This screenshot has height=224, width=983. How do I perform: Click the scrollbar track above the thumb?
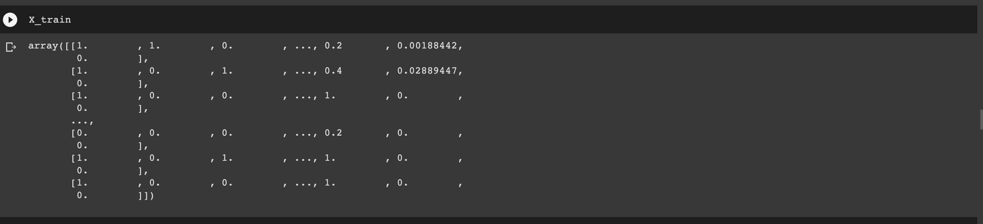pyautogui.click(x=981, y=58)
